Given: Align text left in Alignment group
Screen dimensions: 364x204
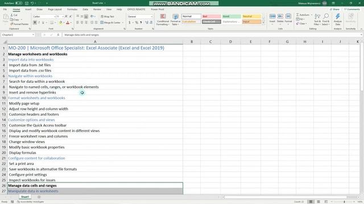Looking at the screenshot, I should coord(77,23).
